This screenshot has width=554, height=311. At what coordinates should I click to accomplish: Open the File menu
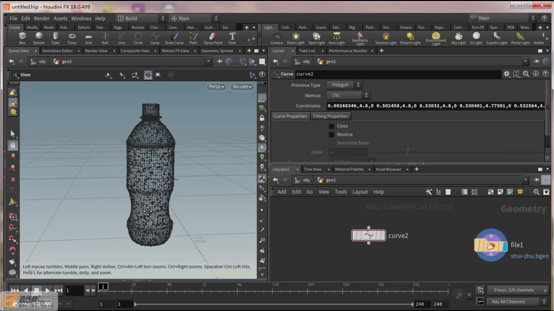click(14, 18)
